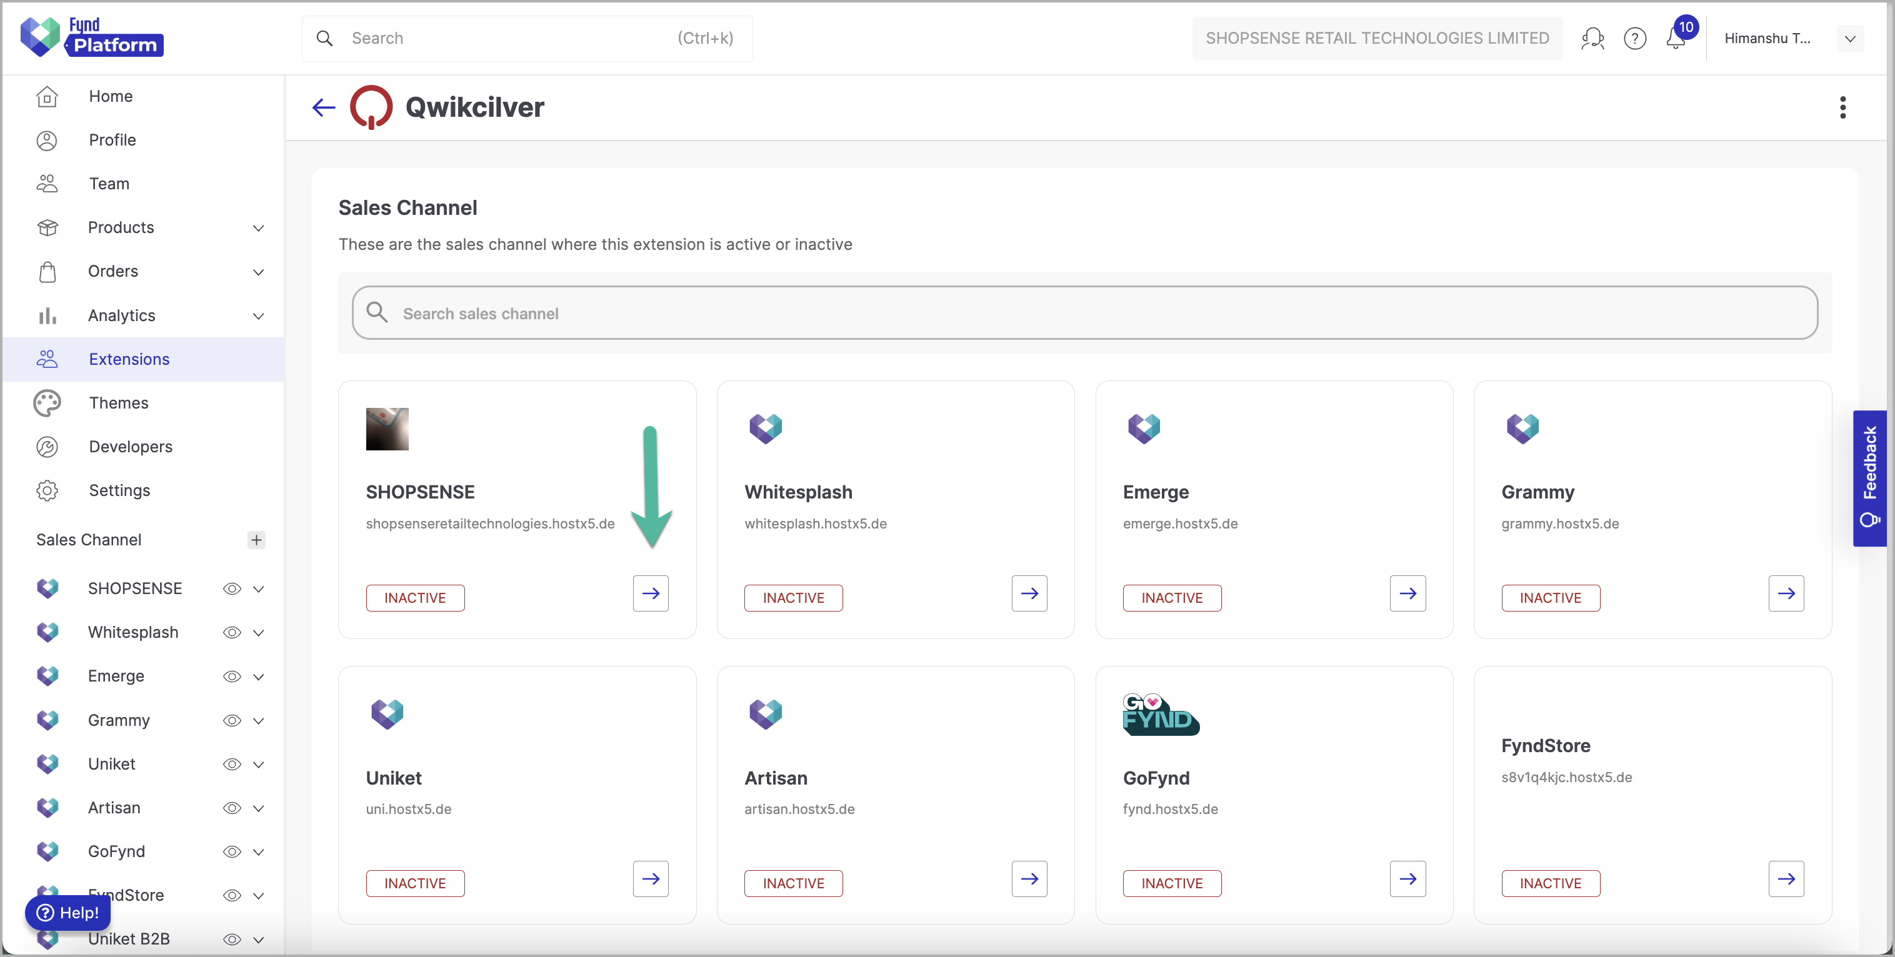The height and width of the screenshot is (957, 1895).
Task: Click the Artisan card logo icon
Action: point(765,714)
